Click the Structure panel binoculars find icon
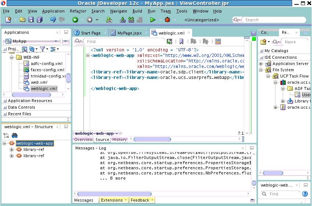The height and width of the screenshot is (206, 312). click(15, 135)
